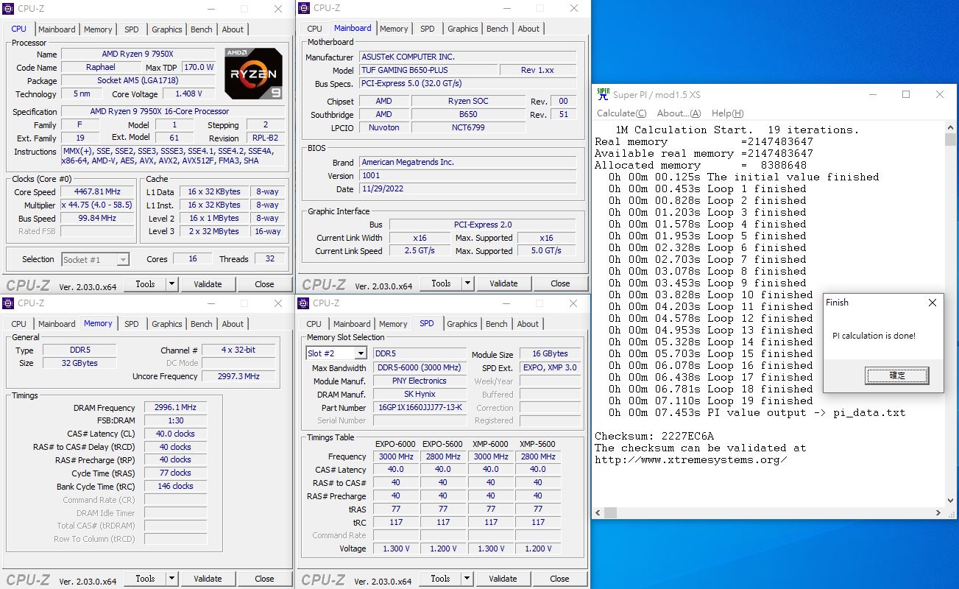Click CPU-Z app icon in SPD window title
This screenshot has width=959, height=589.
coord(303,303)
